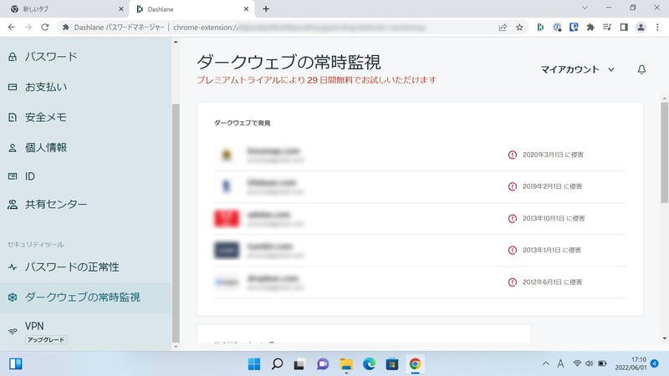Open the お支払い section
669x376 pixels.
[46, 87]
